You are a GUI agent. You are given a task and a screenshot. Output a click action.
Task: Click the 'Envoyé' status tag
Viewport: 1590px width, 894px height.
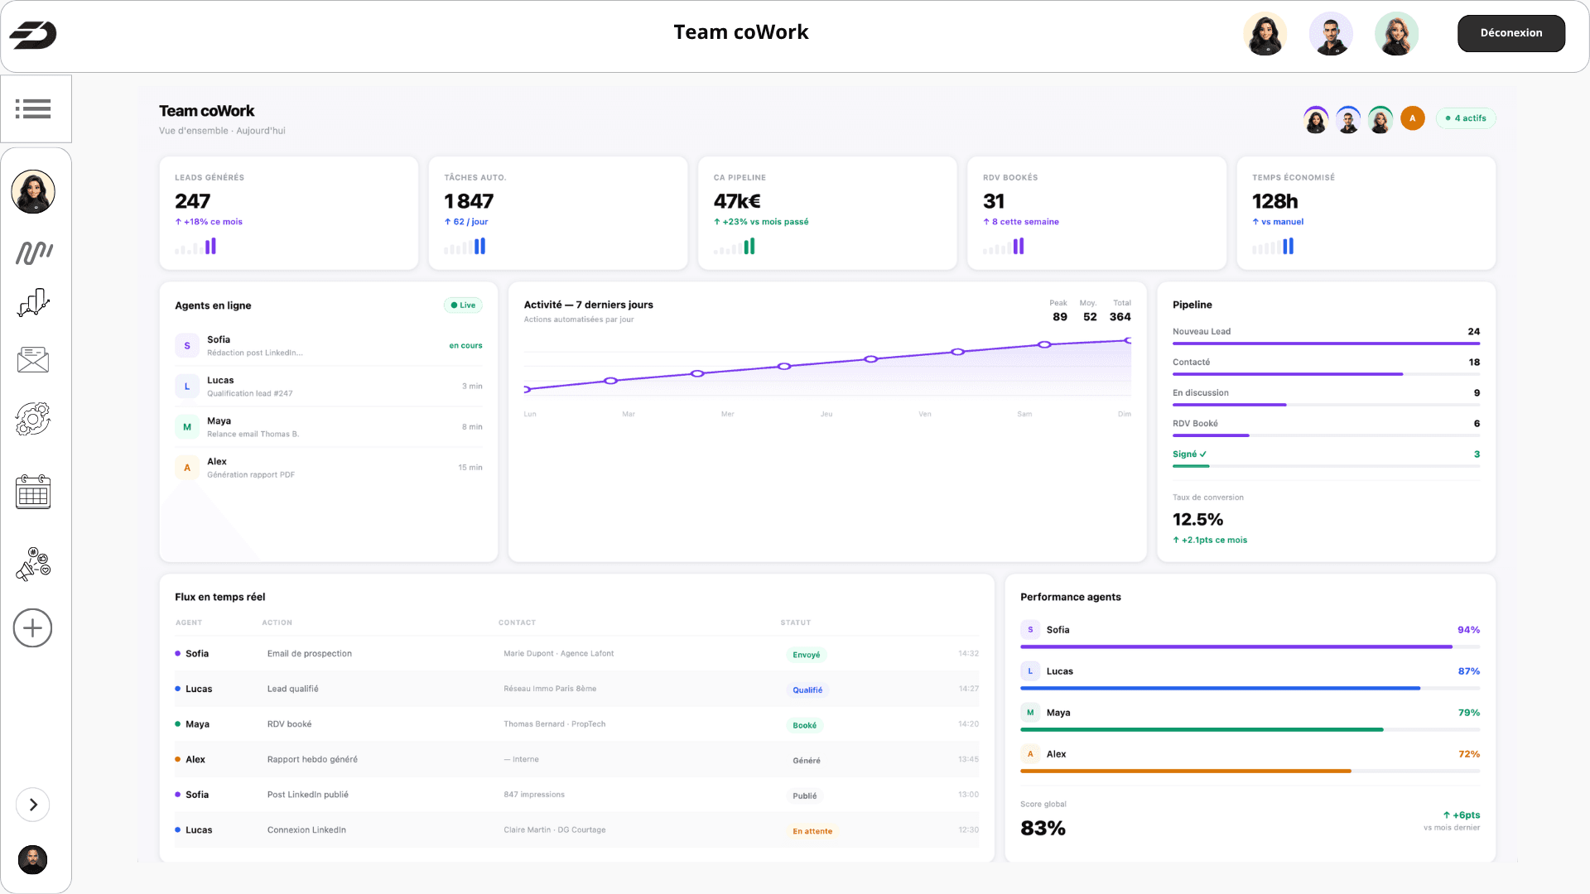[x=806, y=655]
